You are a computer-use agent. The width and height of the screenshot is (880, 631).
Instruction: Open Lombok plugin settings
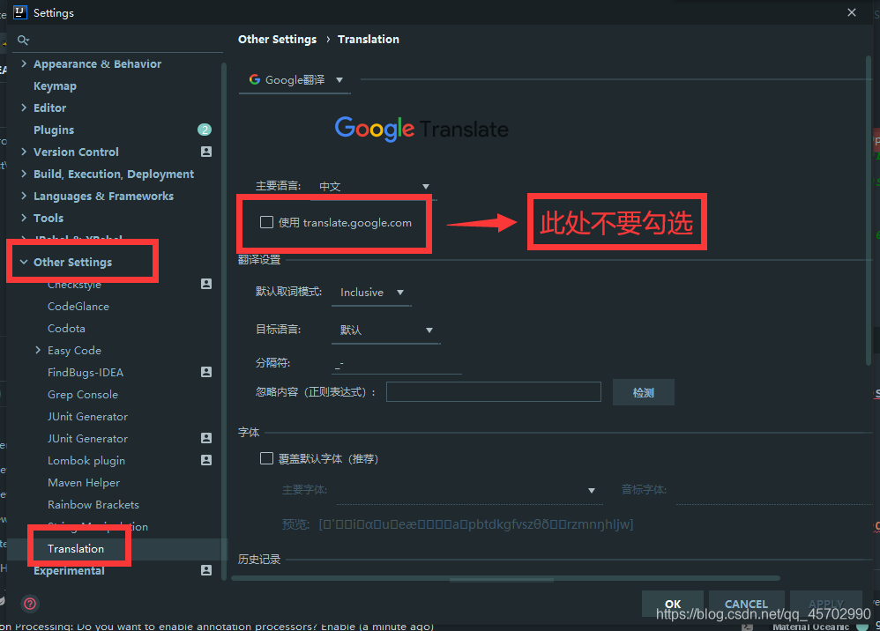click(x=86, y=461)
